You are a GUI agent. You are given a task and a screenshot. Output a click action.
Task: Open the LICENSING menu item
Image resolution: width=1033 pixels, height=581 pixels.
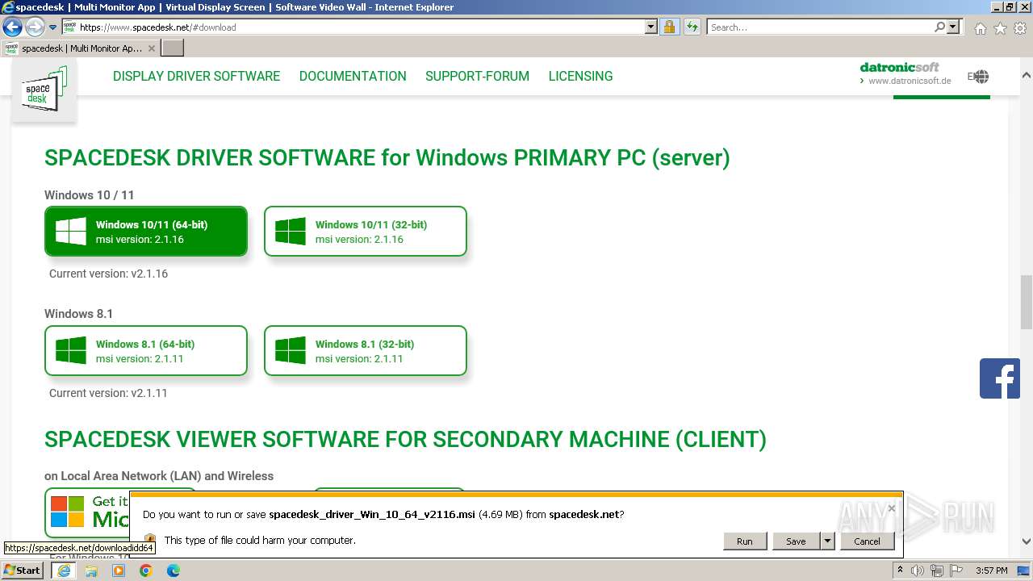click(x=580, y=76)
